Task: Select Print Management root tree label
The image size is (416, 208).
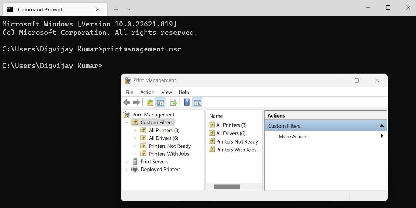Action: point(153,115)
